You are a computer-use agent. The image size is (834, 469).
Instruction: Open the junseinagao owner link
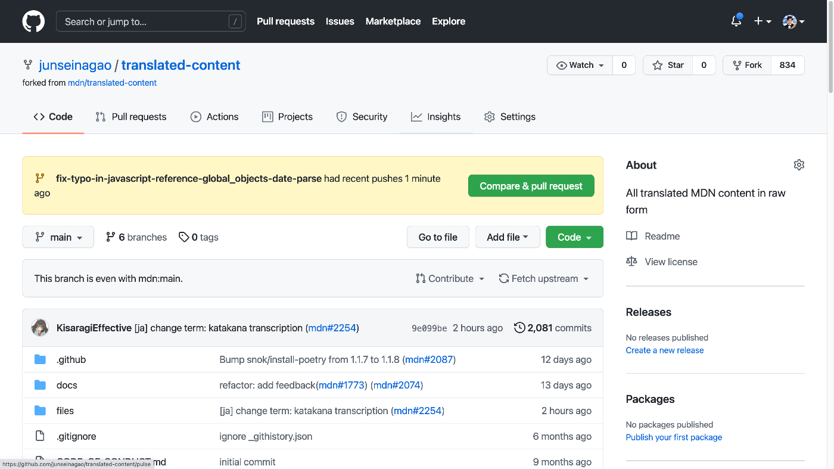click(75, 65)
